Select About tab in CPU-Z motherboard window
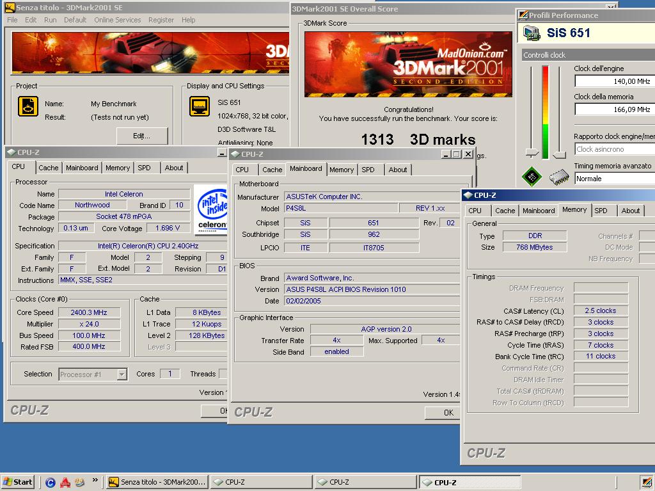The image size is (655, 491). [398, 170]
